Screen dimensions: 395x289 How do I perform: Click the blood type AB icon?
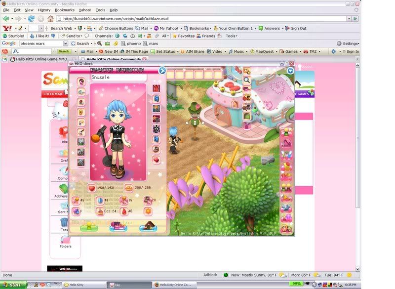pyautogui.click(x=124, y=211)
